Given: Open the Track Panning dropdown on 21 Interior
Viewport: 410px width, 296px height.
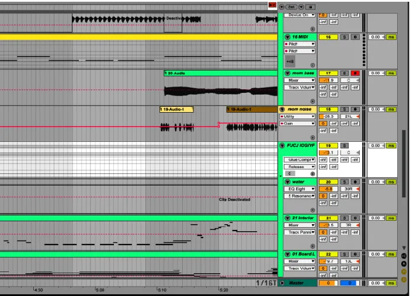Looking at the screenshot, I should [x=300, y=232].
